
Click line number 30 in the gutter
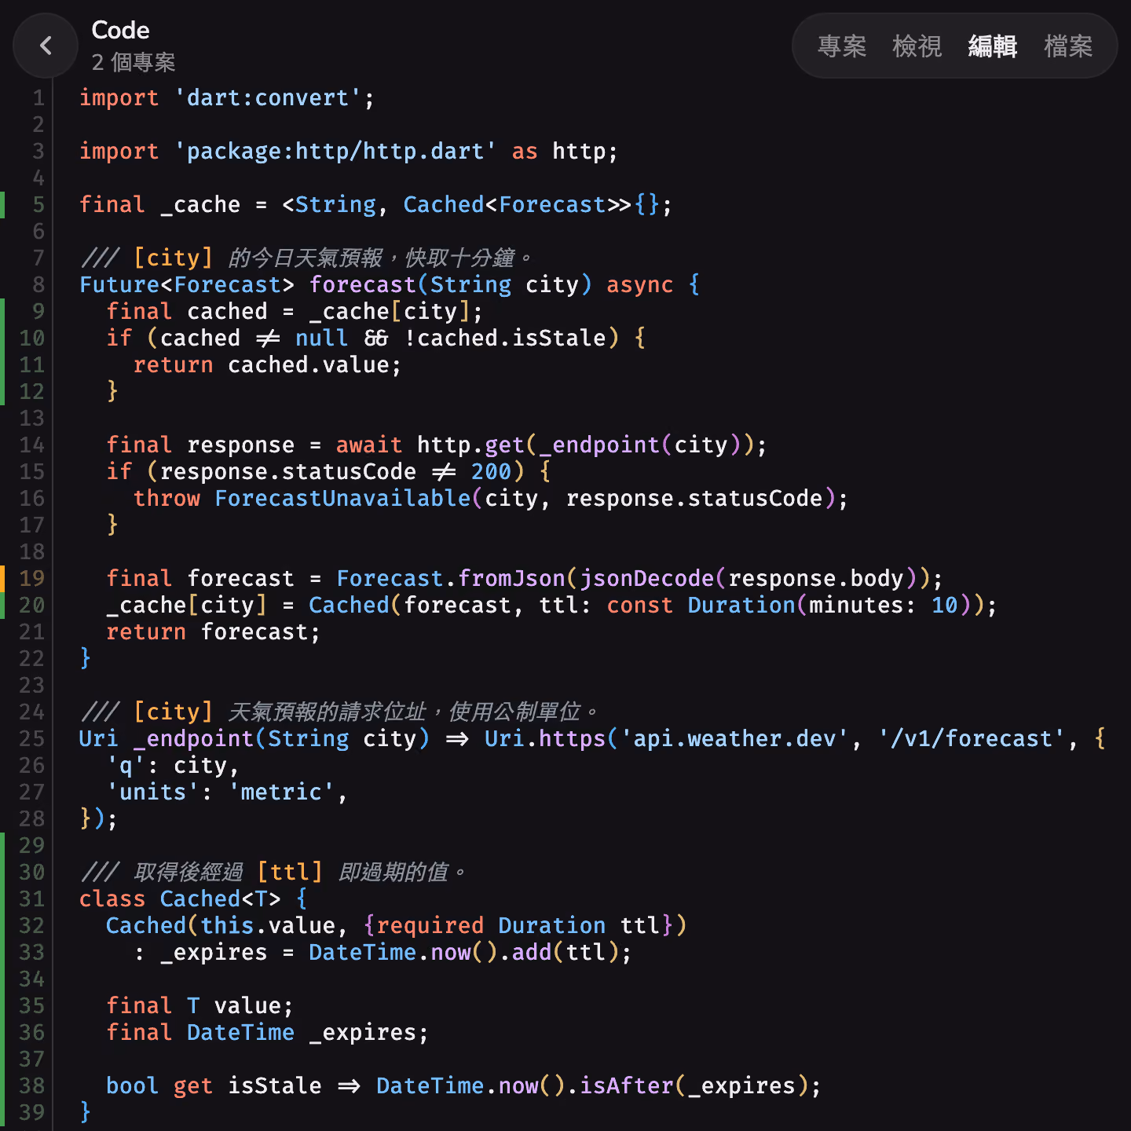coord(31,872)
